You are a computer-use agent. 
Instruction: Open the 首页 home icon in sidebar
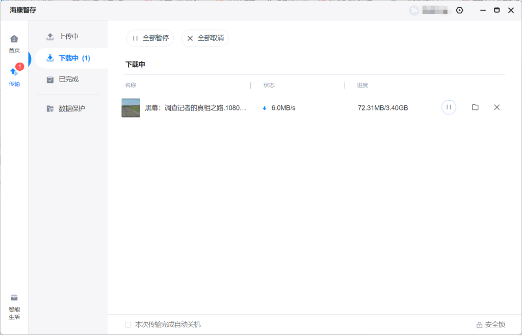pyautogui.click(x=14, y=40)
